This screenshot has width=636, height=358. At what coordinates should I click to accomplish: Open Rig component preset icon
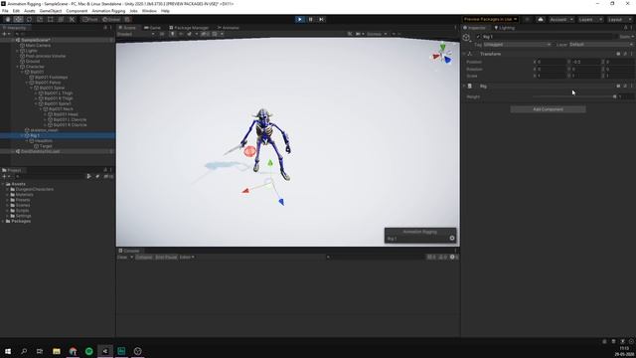pyautogui.click(x=625, y=87)
